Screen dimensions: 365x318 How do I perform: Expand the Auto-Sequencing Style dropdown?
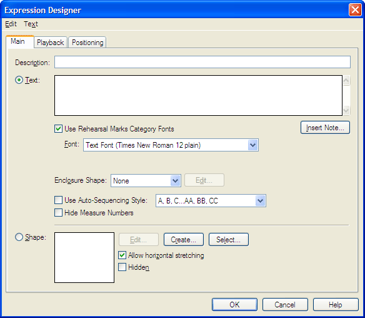coord(260,200)
